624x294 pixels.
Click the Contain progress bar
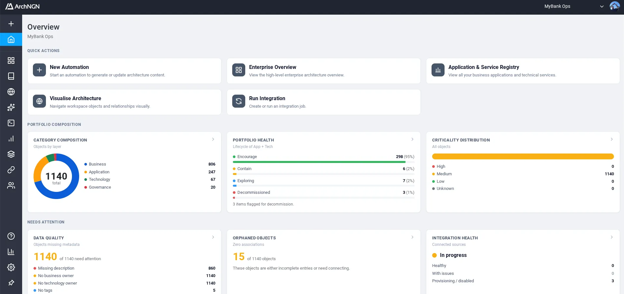[x=324, y=174]
